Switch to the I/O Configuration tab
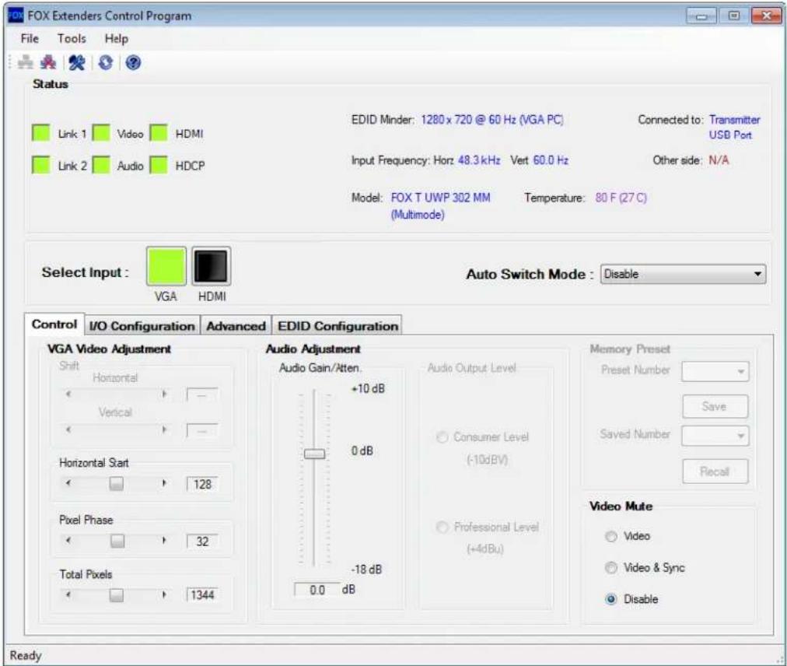The image size is (787, 666). [x=142, y=326]
